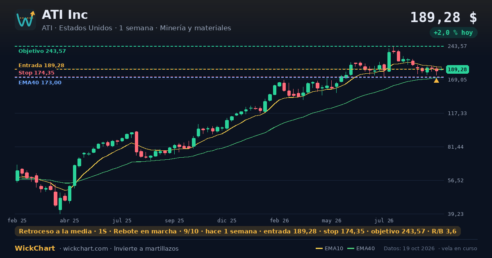Click the jul 26 date axis label

pyautogui.click(x=385, y=220)
